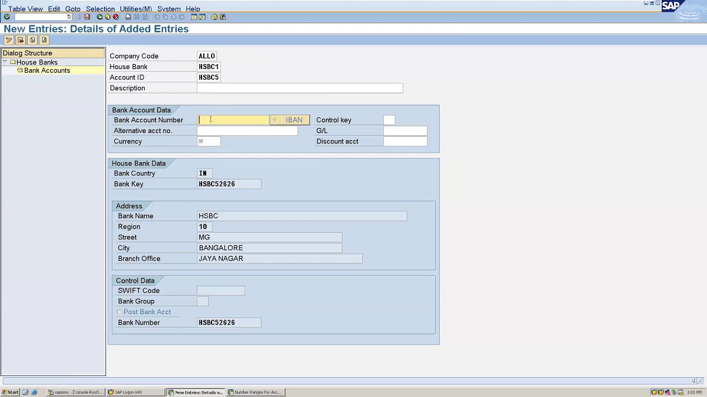The height and width of the screenshot is (397, 707).
Task: Click the status bar expand arrow at bottom
Action: click(x=693, y=381)
